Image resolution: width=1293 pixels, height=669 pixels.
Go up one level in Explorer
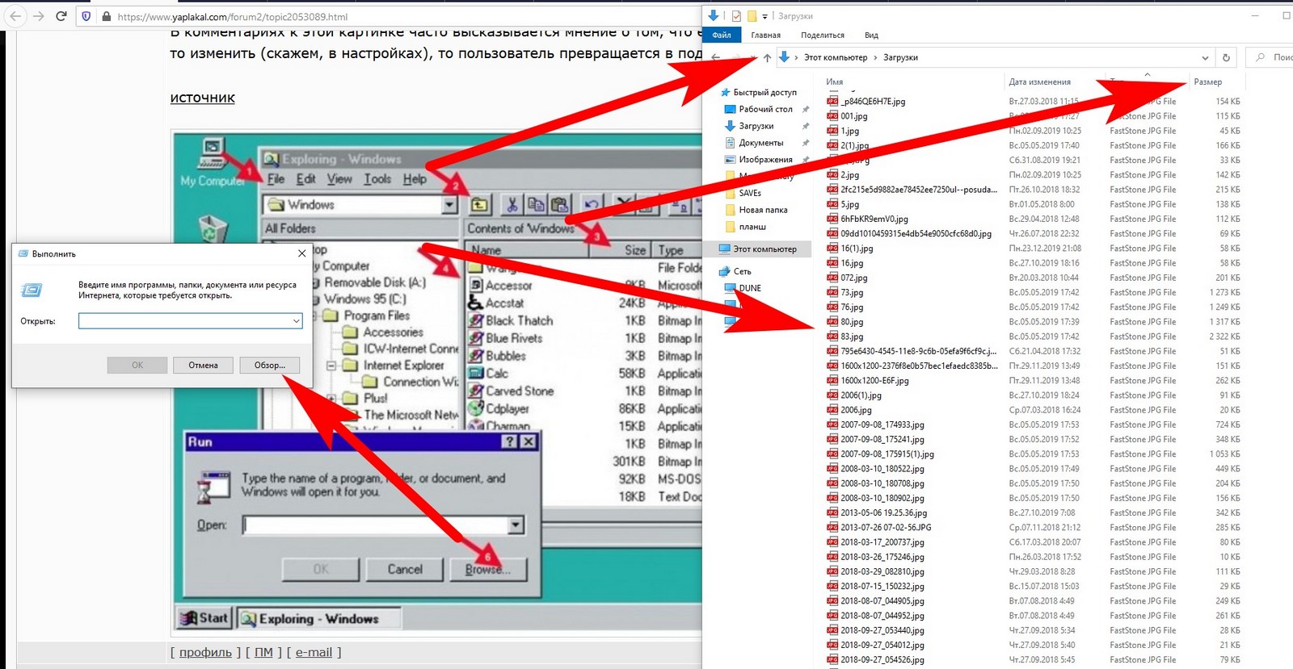pyautogui.click(x=767, y=57)
